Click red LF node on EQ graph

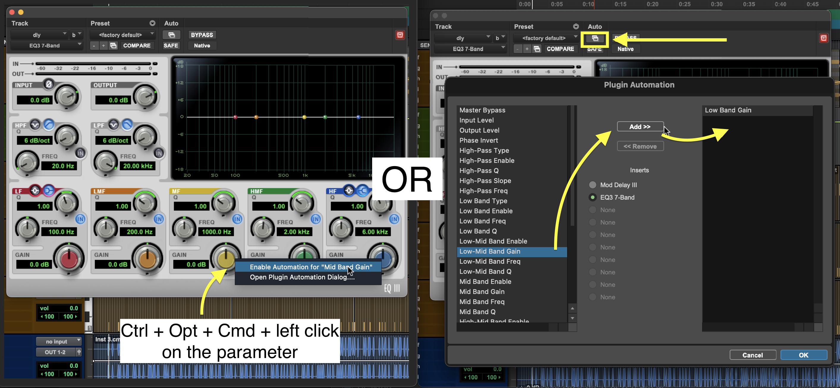[x=235, y=117]
